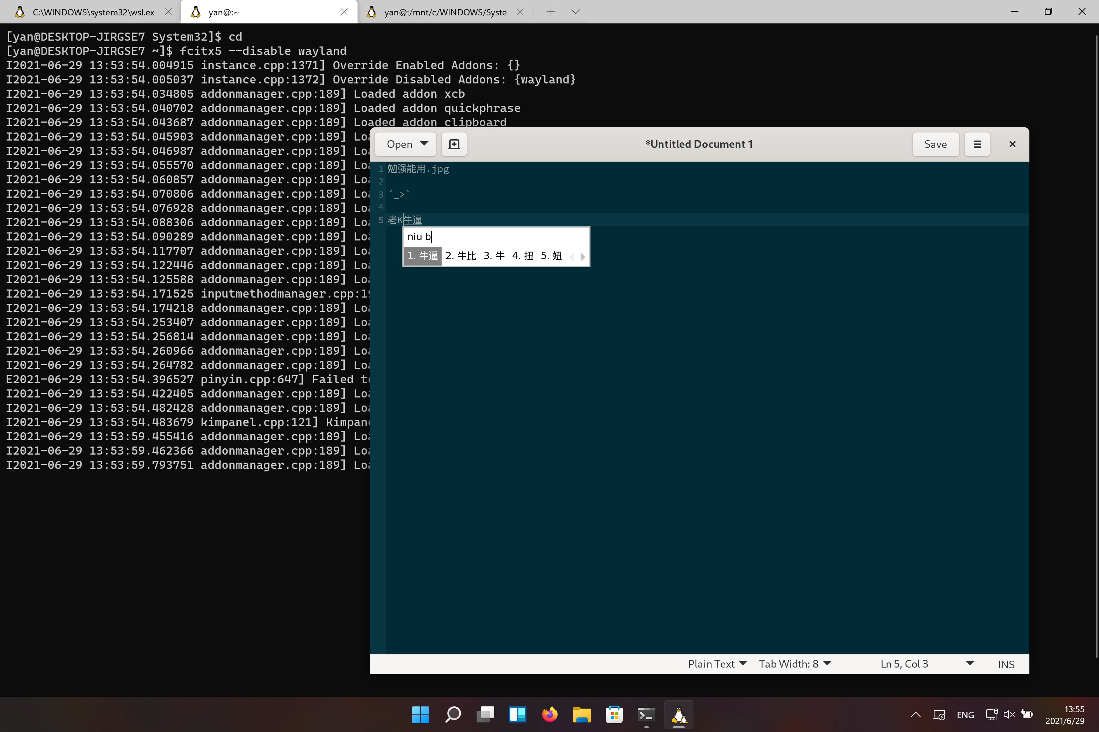
Task: Open the clock 13:55 2021/6/29
Action: [1065, 715]
